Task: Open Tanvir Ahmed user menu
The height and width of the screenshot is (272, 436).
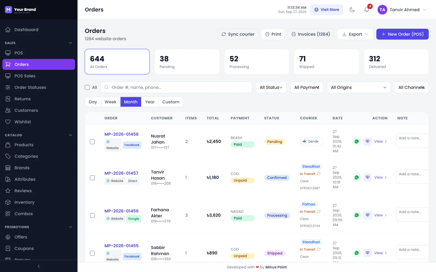Action: 402,10
